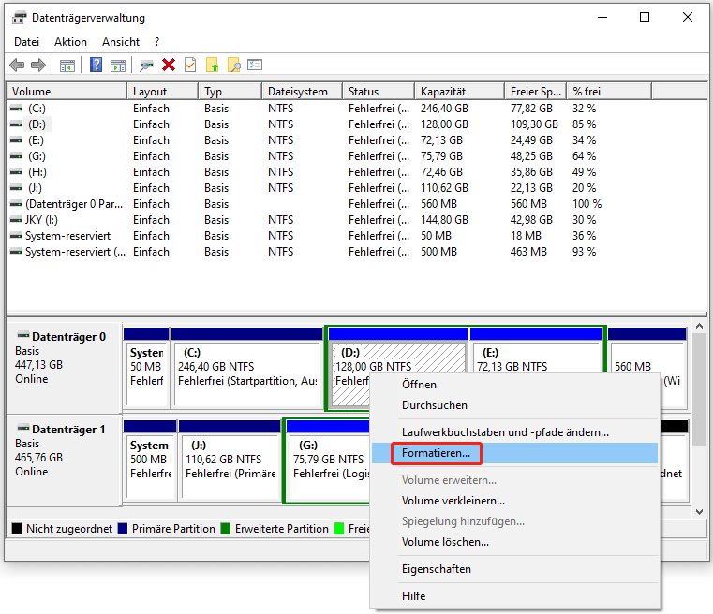Click the Datenträgerverwaltung title bar icon
This screenshot has height=614, width=713.
(x=19, y=18)
